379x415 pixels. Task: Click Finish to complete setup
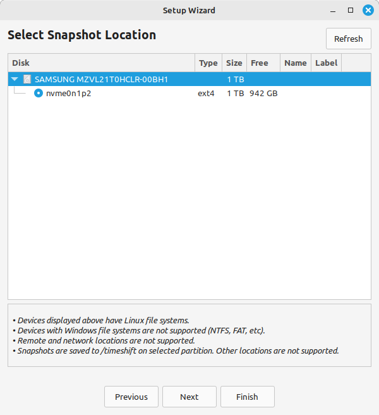[248, 397]
